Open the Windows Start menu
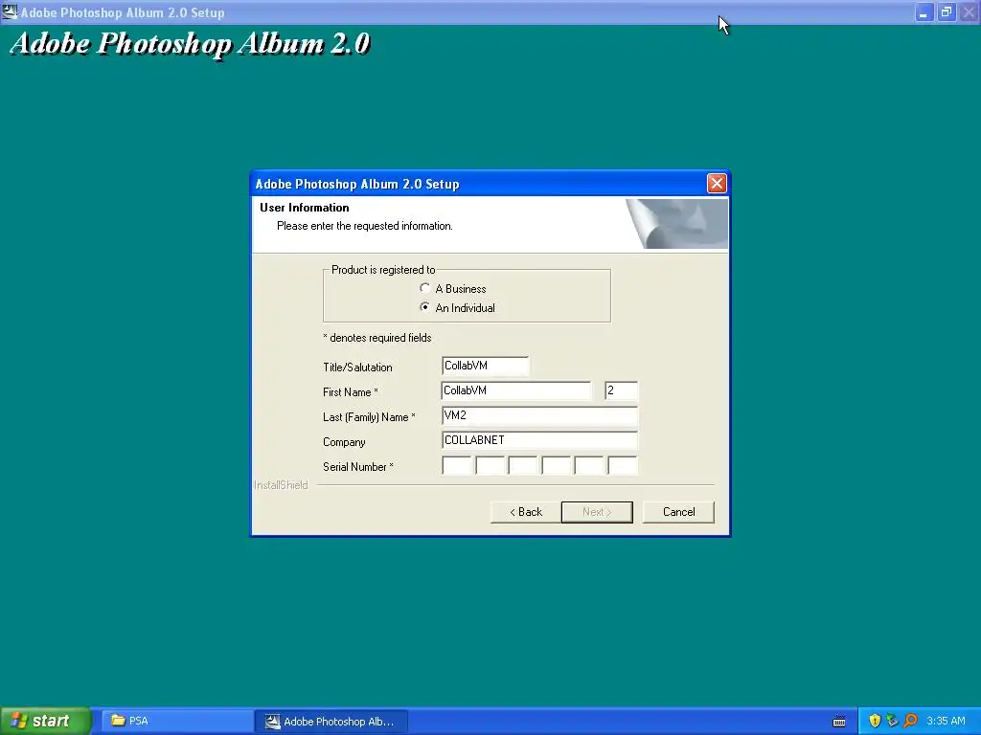 point(45,721)
